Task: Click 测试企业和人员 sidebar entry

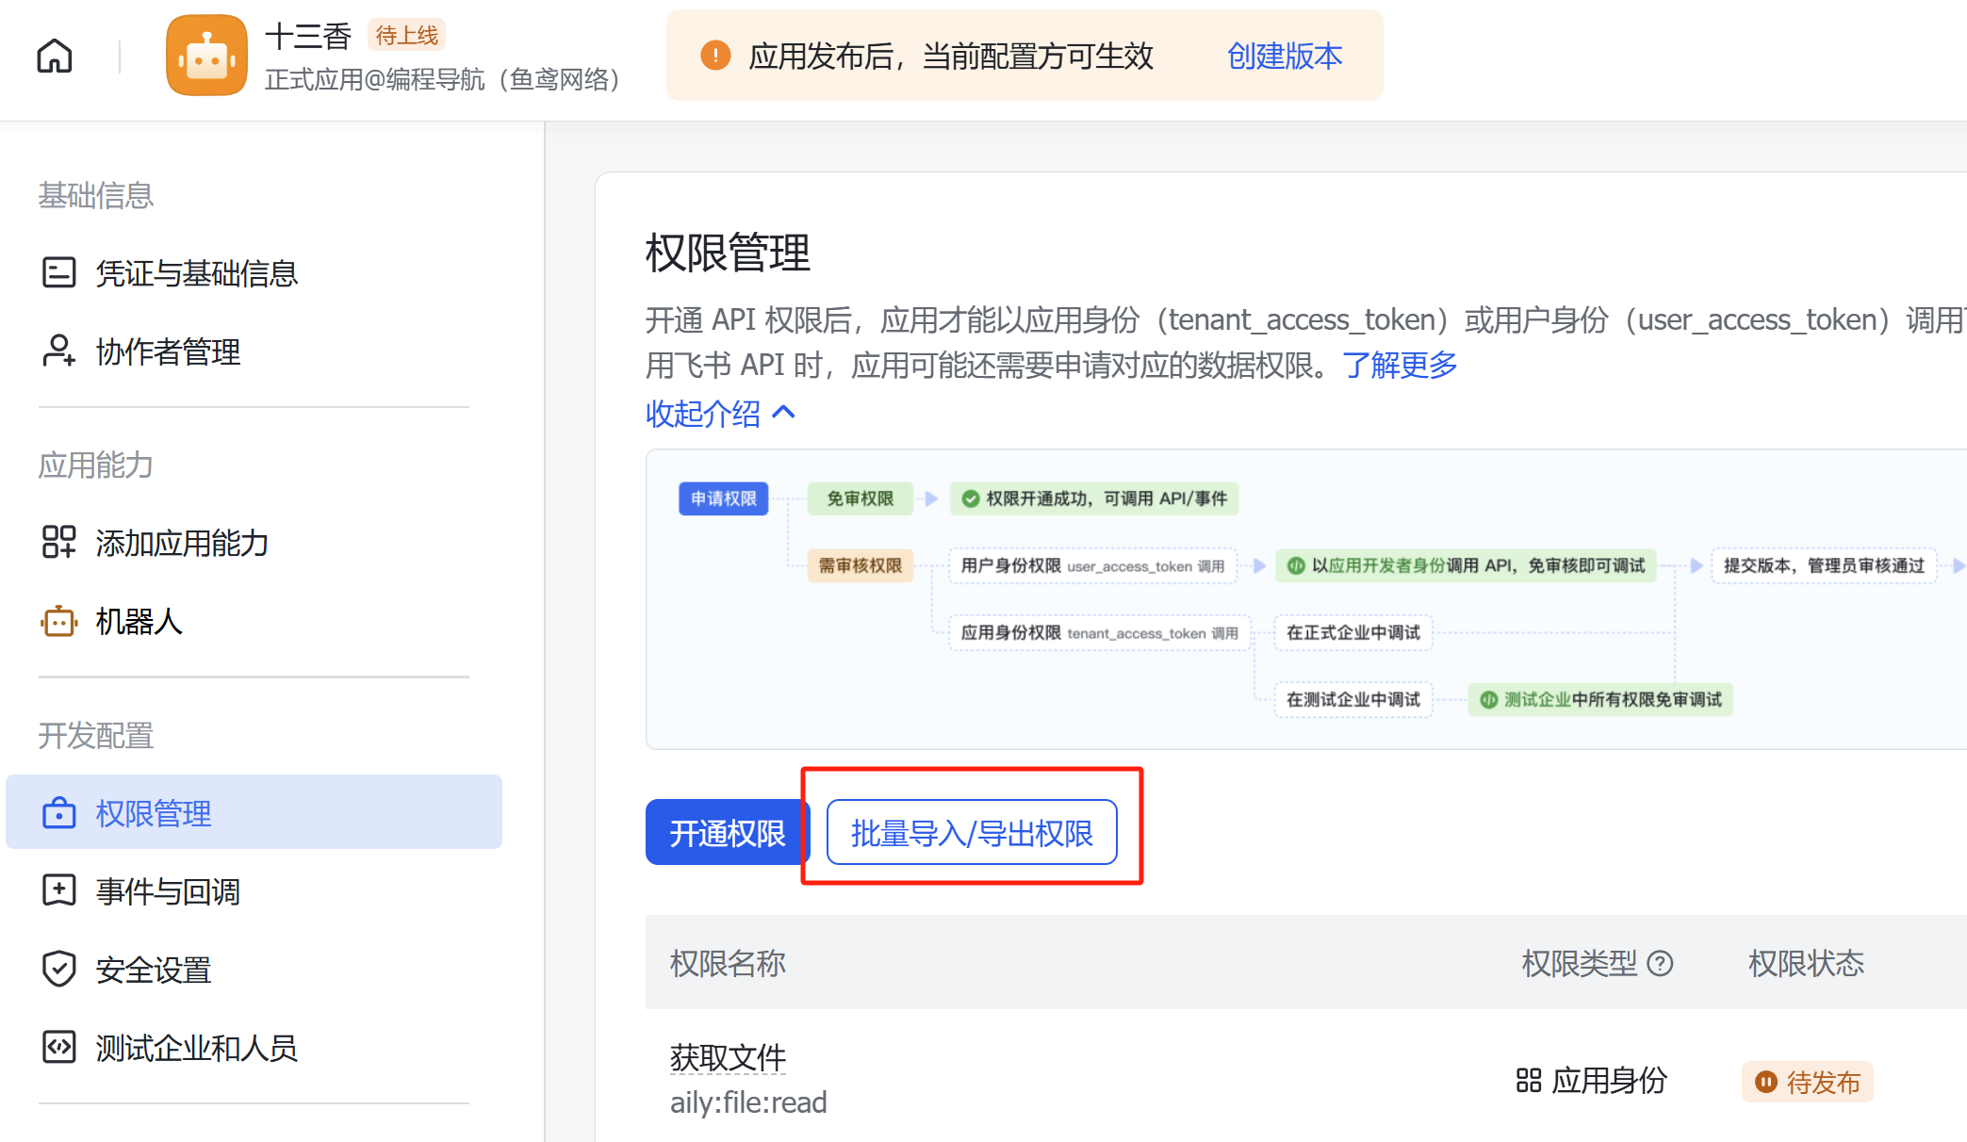Action: tap(196, 1048)
